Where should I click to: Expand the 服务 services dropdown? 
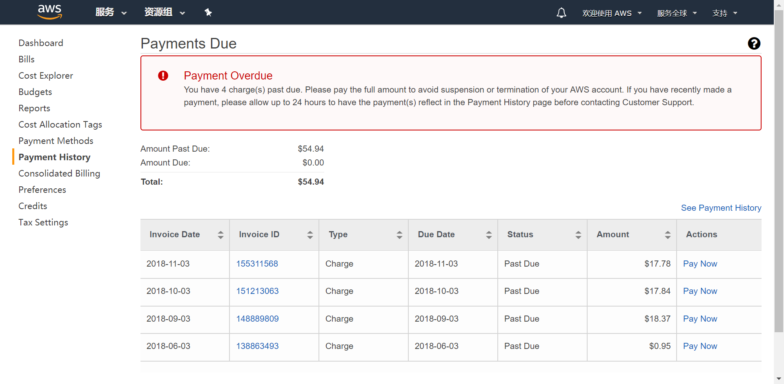(111, 13)
